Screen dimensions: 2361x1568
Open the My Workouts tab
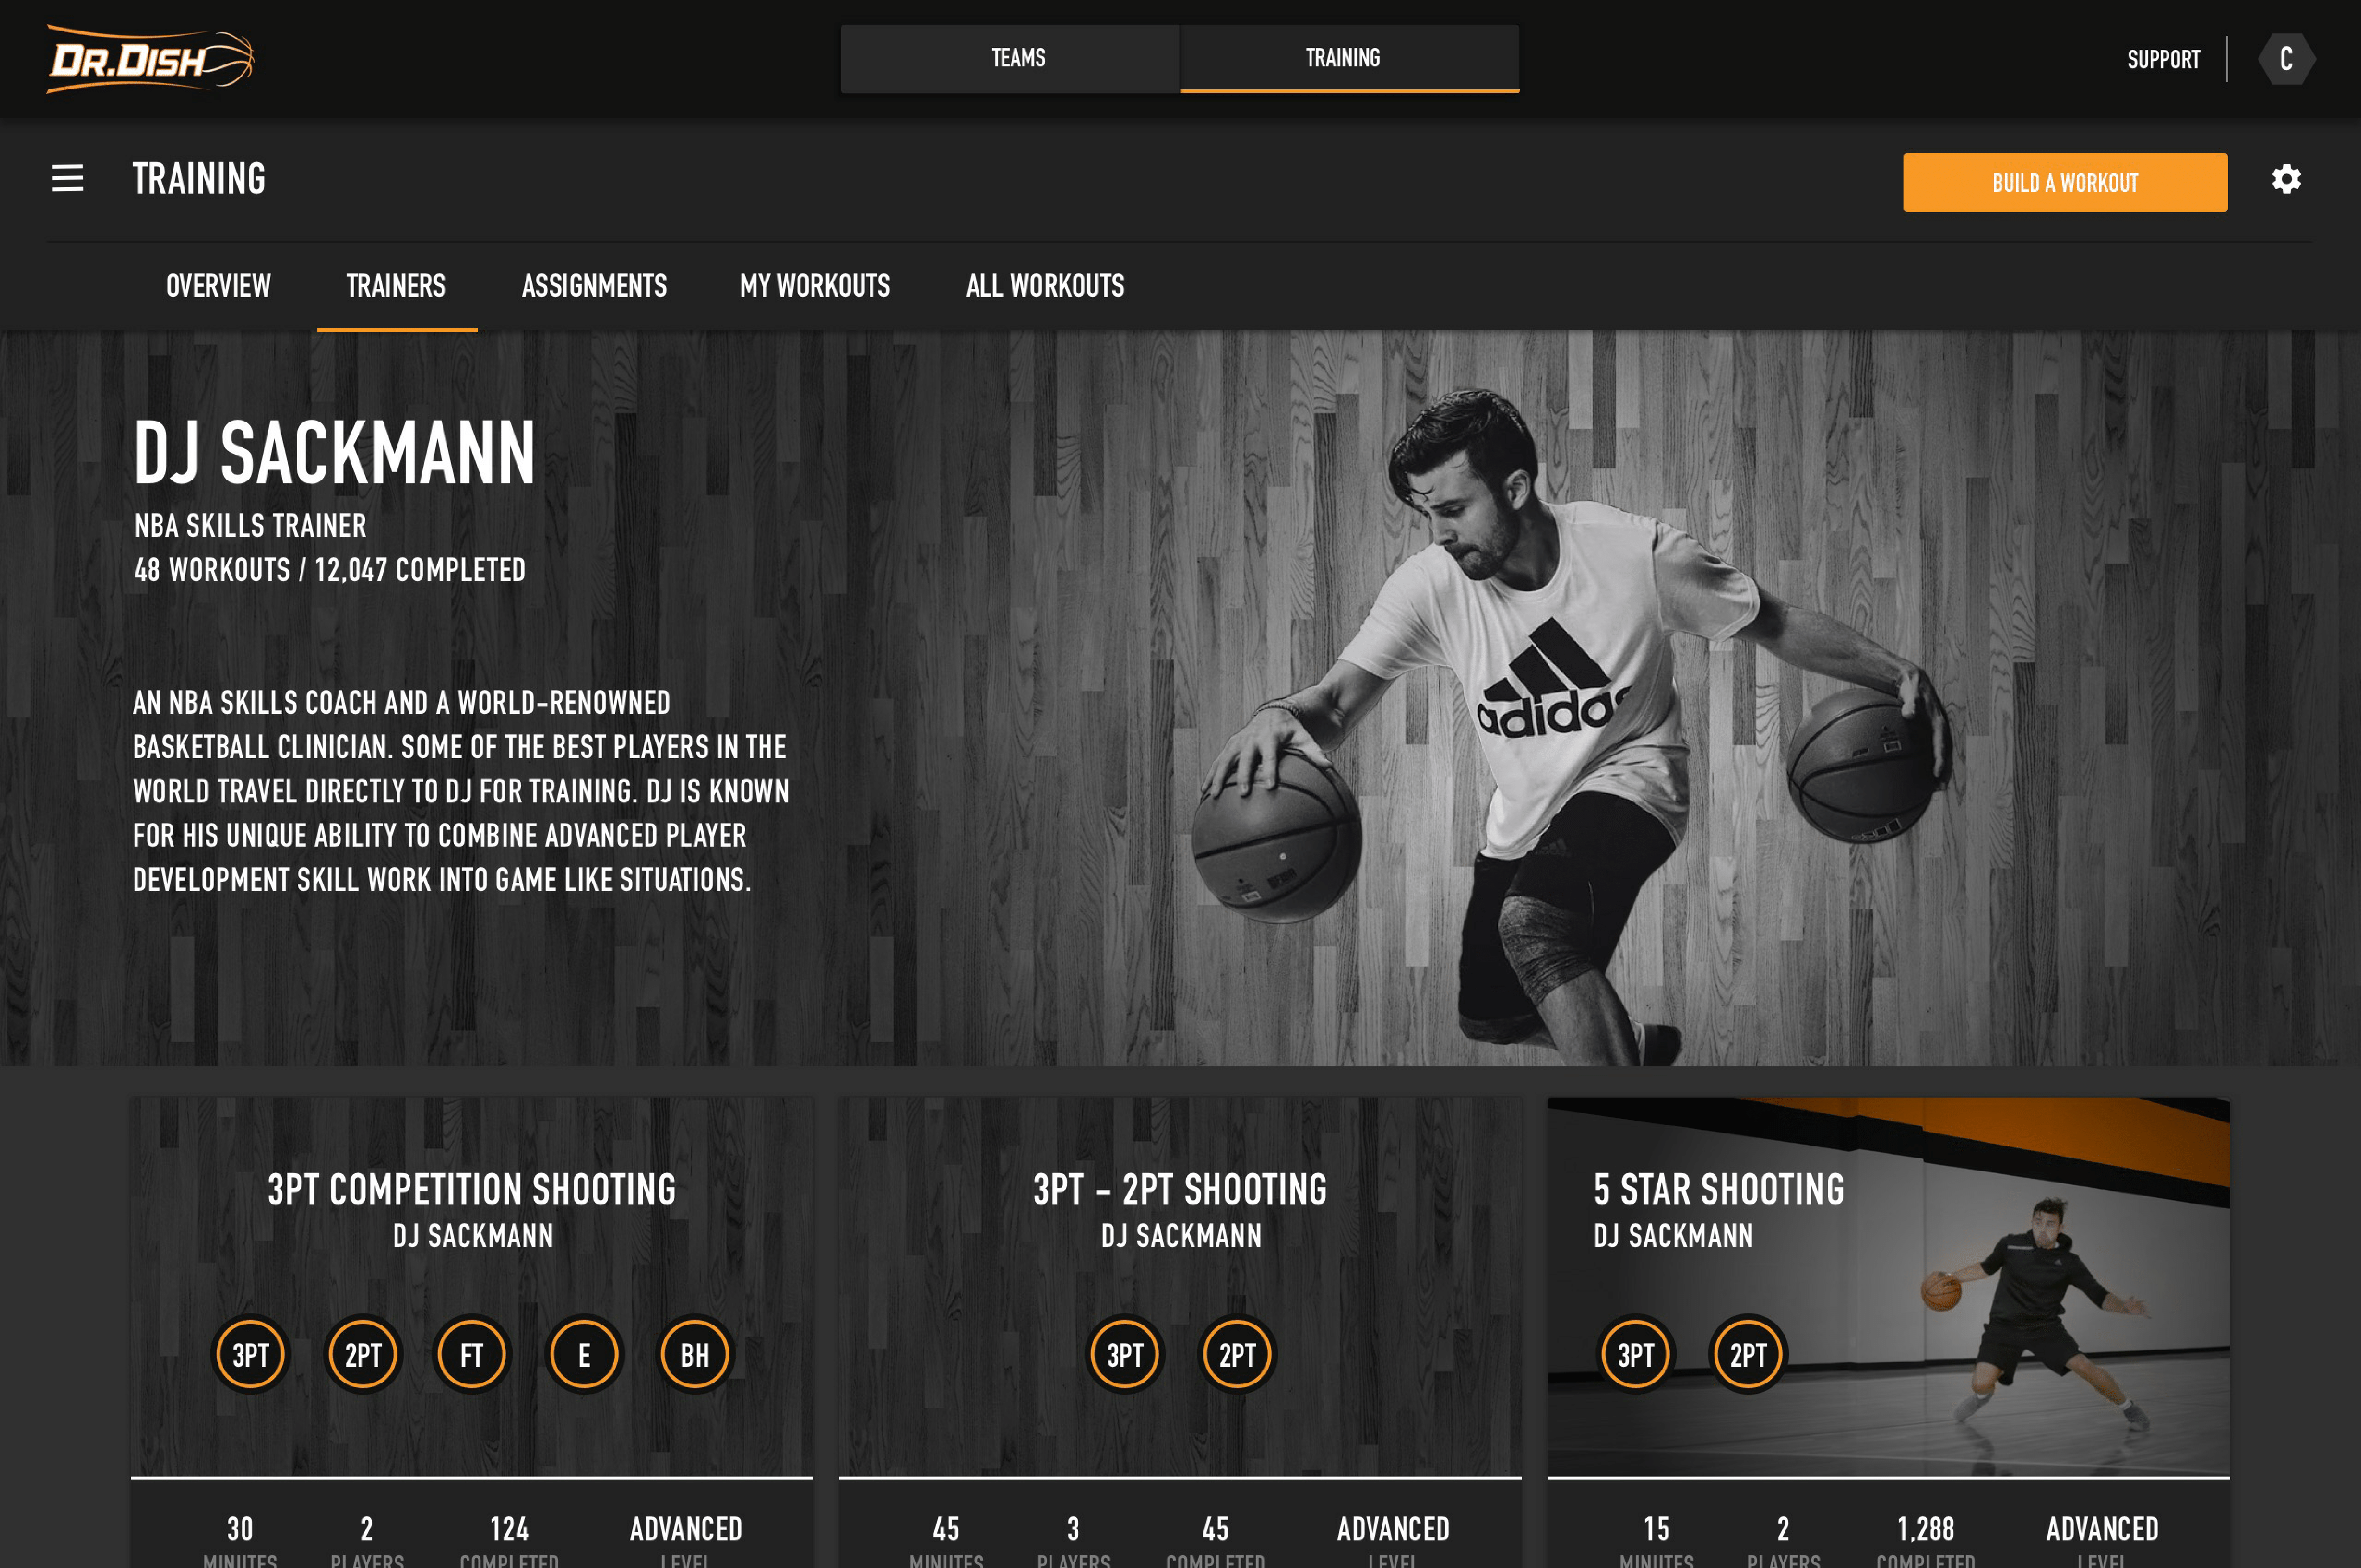(815, 286)
